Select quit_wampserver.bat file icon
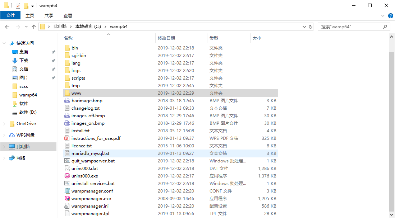This screenshot has width=395, height=218. coord(67,161)
